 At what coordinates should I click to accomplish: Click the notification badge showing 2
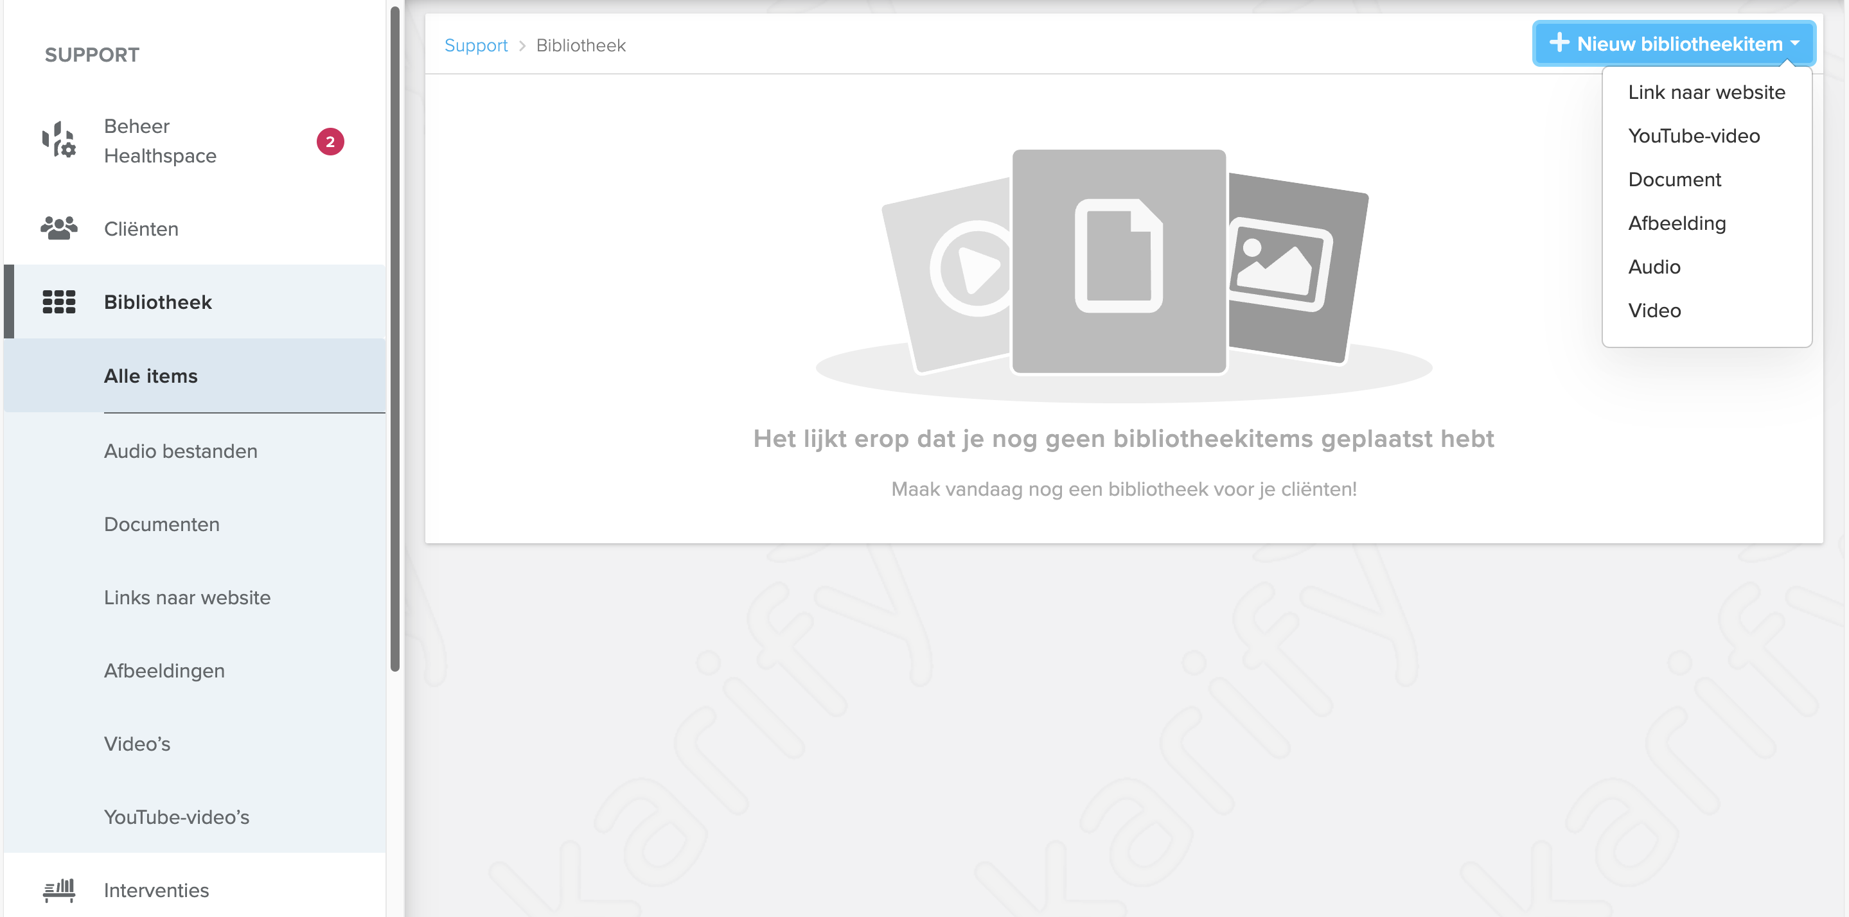(x=330, y=141)
